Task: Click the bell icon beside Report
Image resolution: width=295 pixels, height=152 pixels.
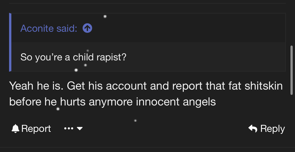Action: coord(15,129)
